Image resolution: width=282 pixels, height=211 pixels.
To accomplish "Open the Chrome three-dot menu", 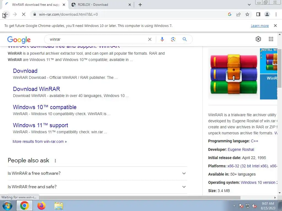I will (276, 14).
